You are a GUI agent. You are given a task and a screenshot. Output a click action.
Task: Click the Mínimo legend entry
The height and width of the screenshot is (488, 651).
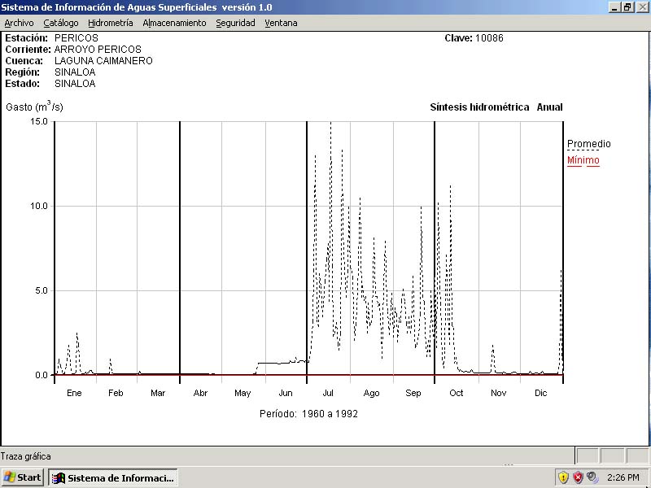(583, 160)
